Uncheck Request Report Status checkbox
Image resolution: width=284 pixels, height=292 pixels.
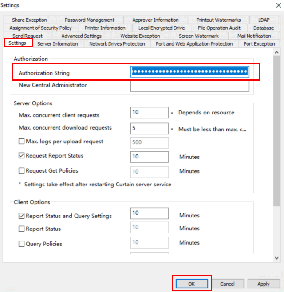(21, 156)
